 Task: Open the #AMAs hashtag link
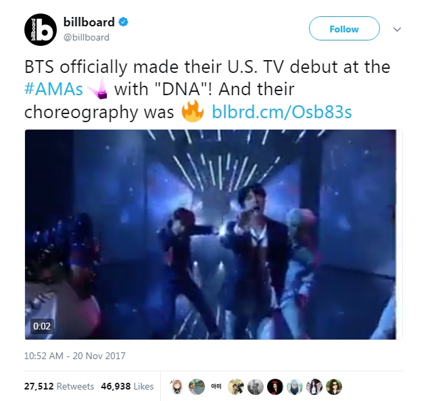53,89
